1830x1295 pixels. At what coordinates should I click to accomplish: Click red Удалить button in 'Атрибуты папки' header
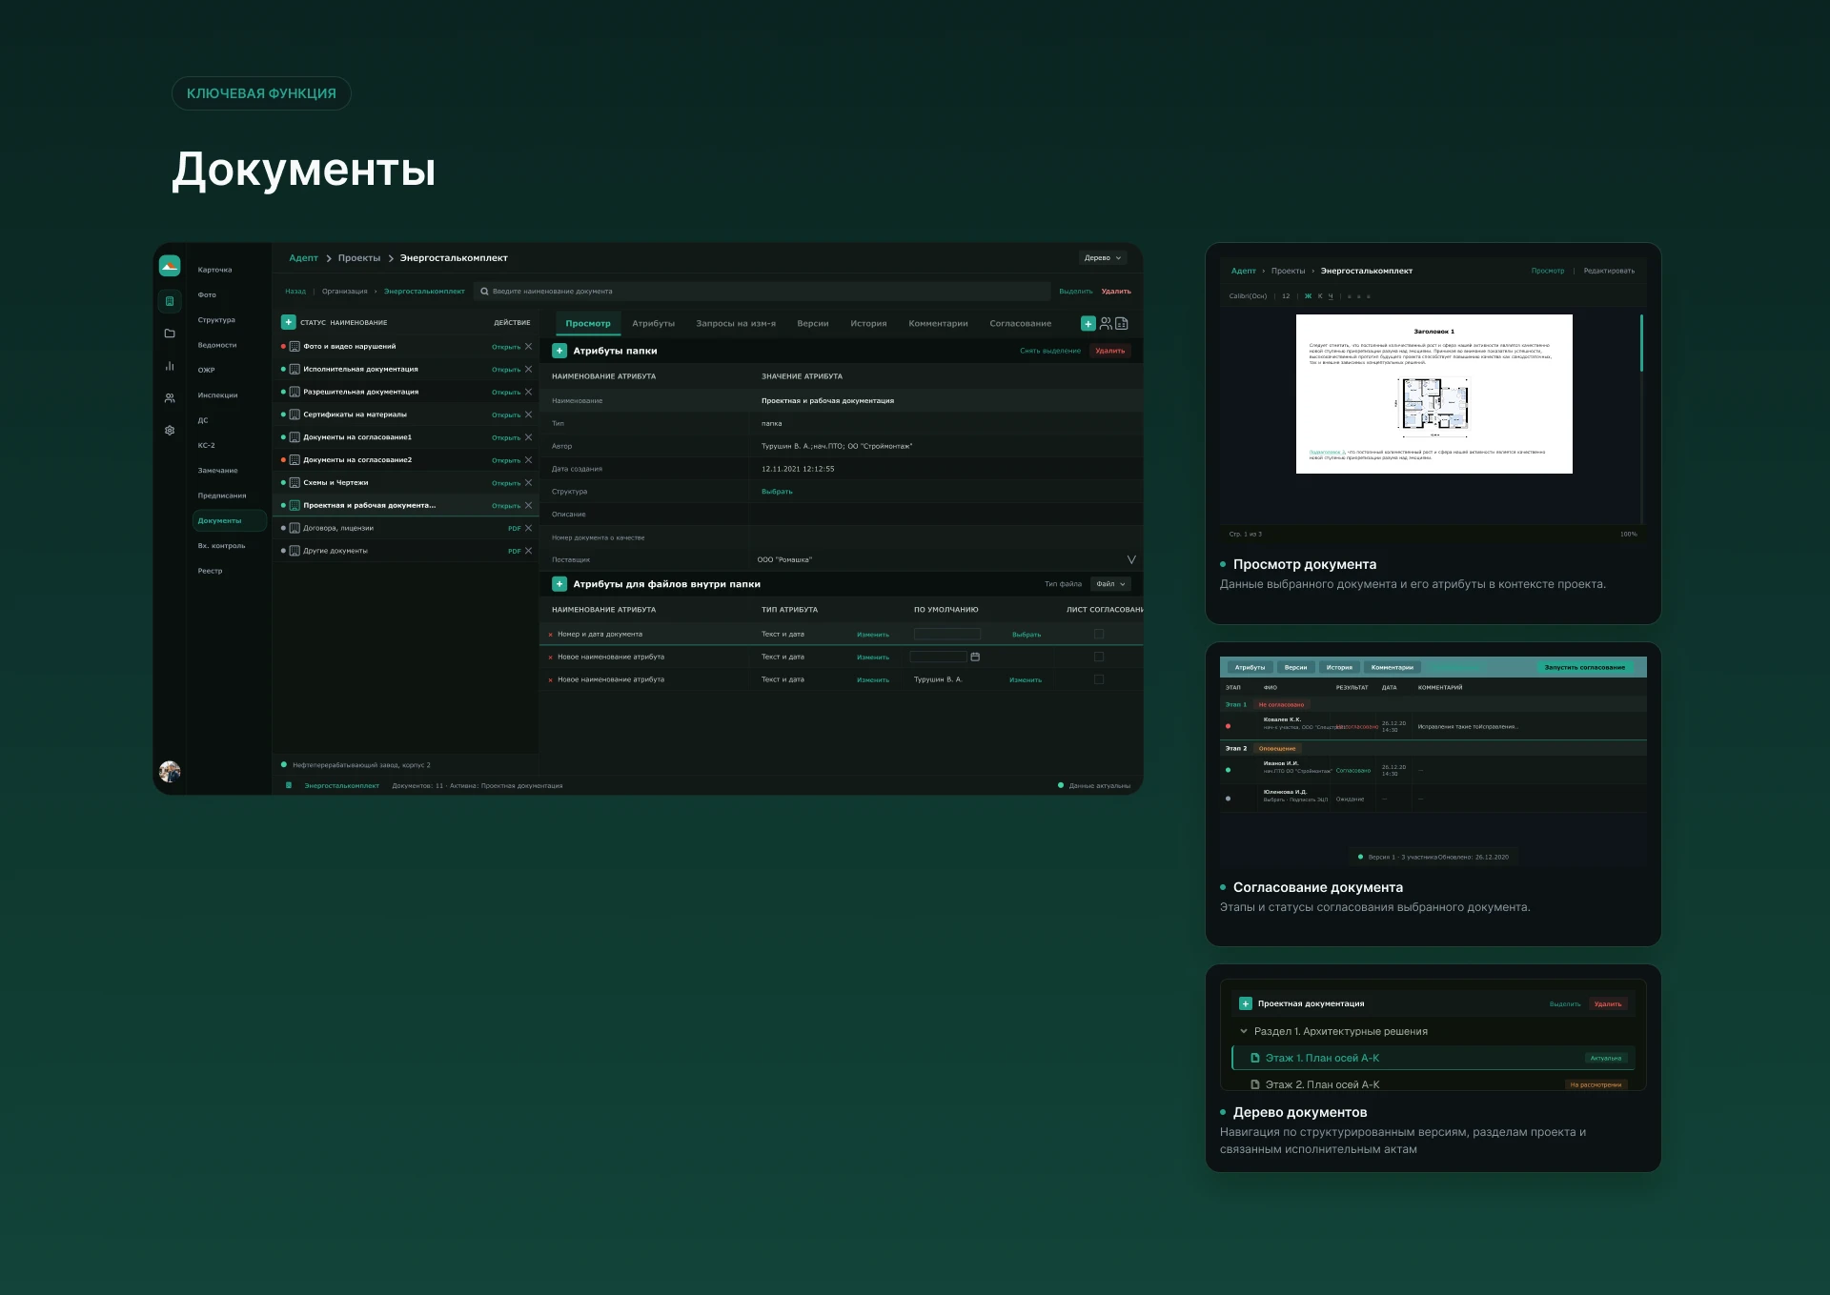click(1109, 351)
